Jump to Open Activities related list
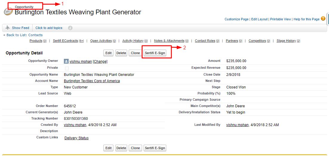The width and height of the screenshot is (329, 156). [101, 41]
